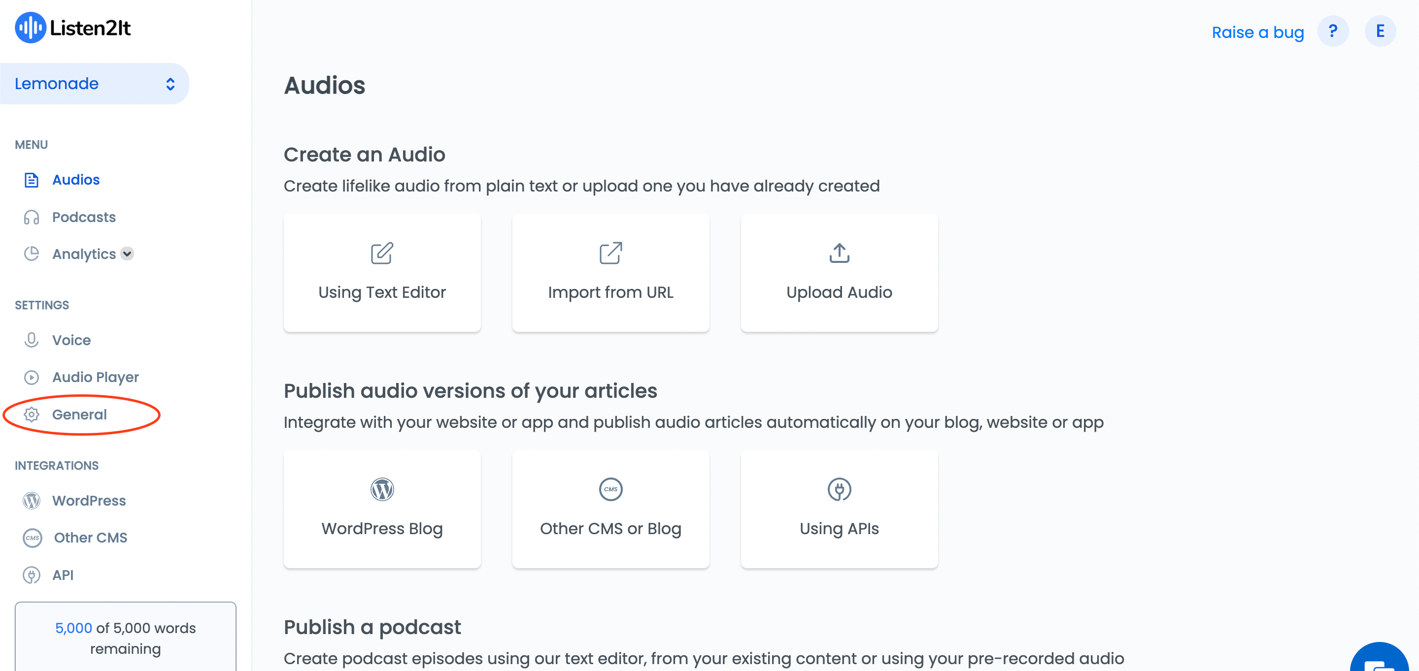Select the Other CMS or Blog card
The width and height of the screenshot is (1419, 671).
pos(610,509)
